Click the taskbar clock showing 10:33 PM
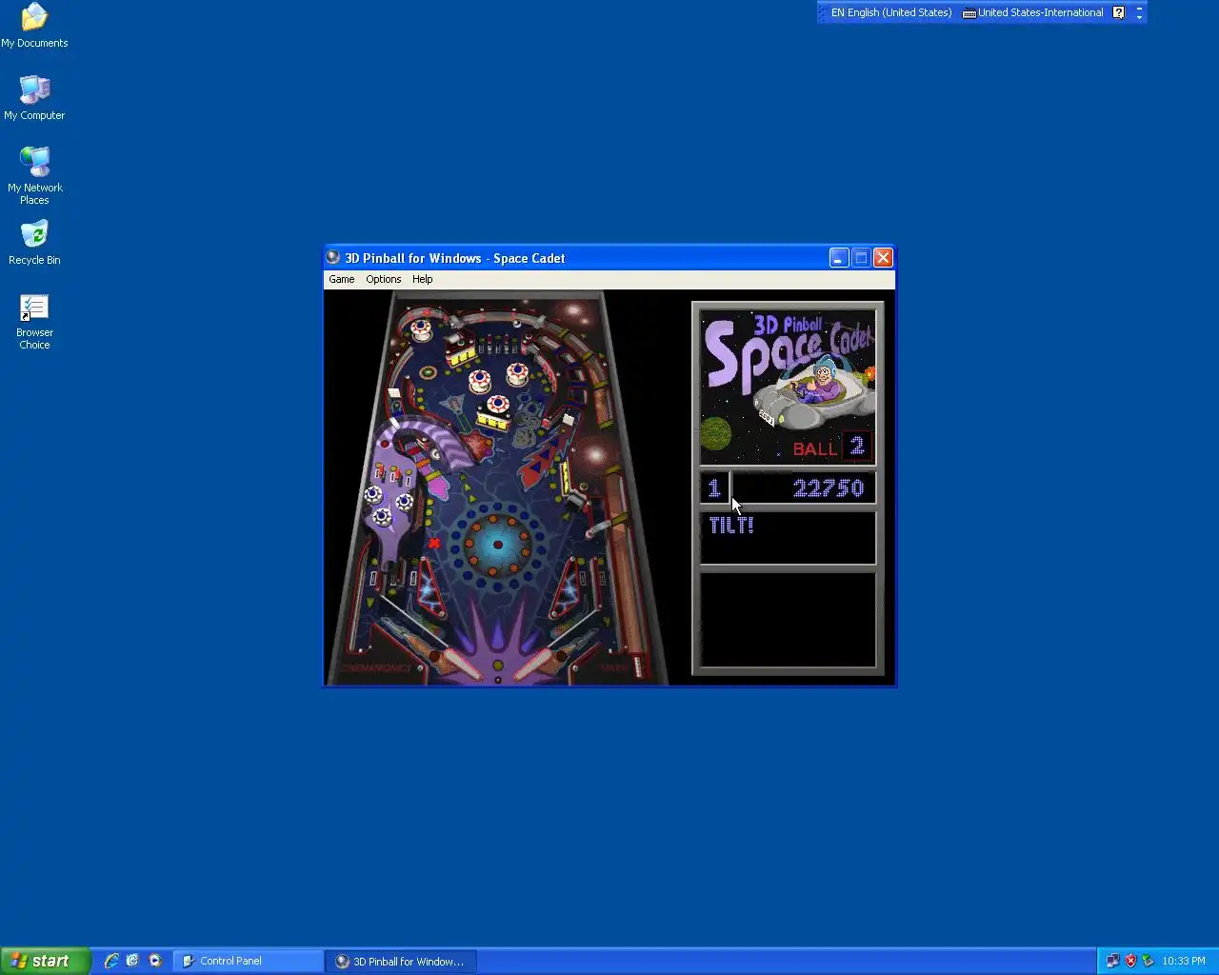 coord(1184,961)
